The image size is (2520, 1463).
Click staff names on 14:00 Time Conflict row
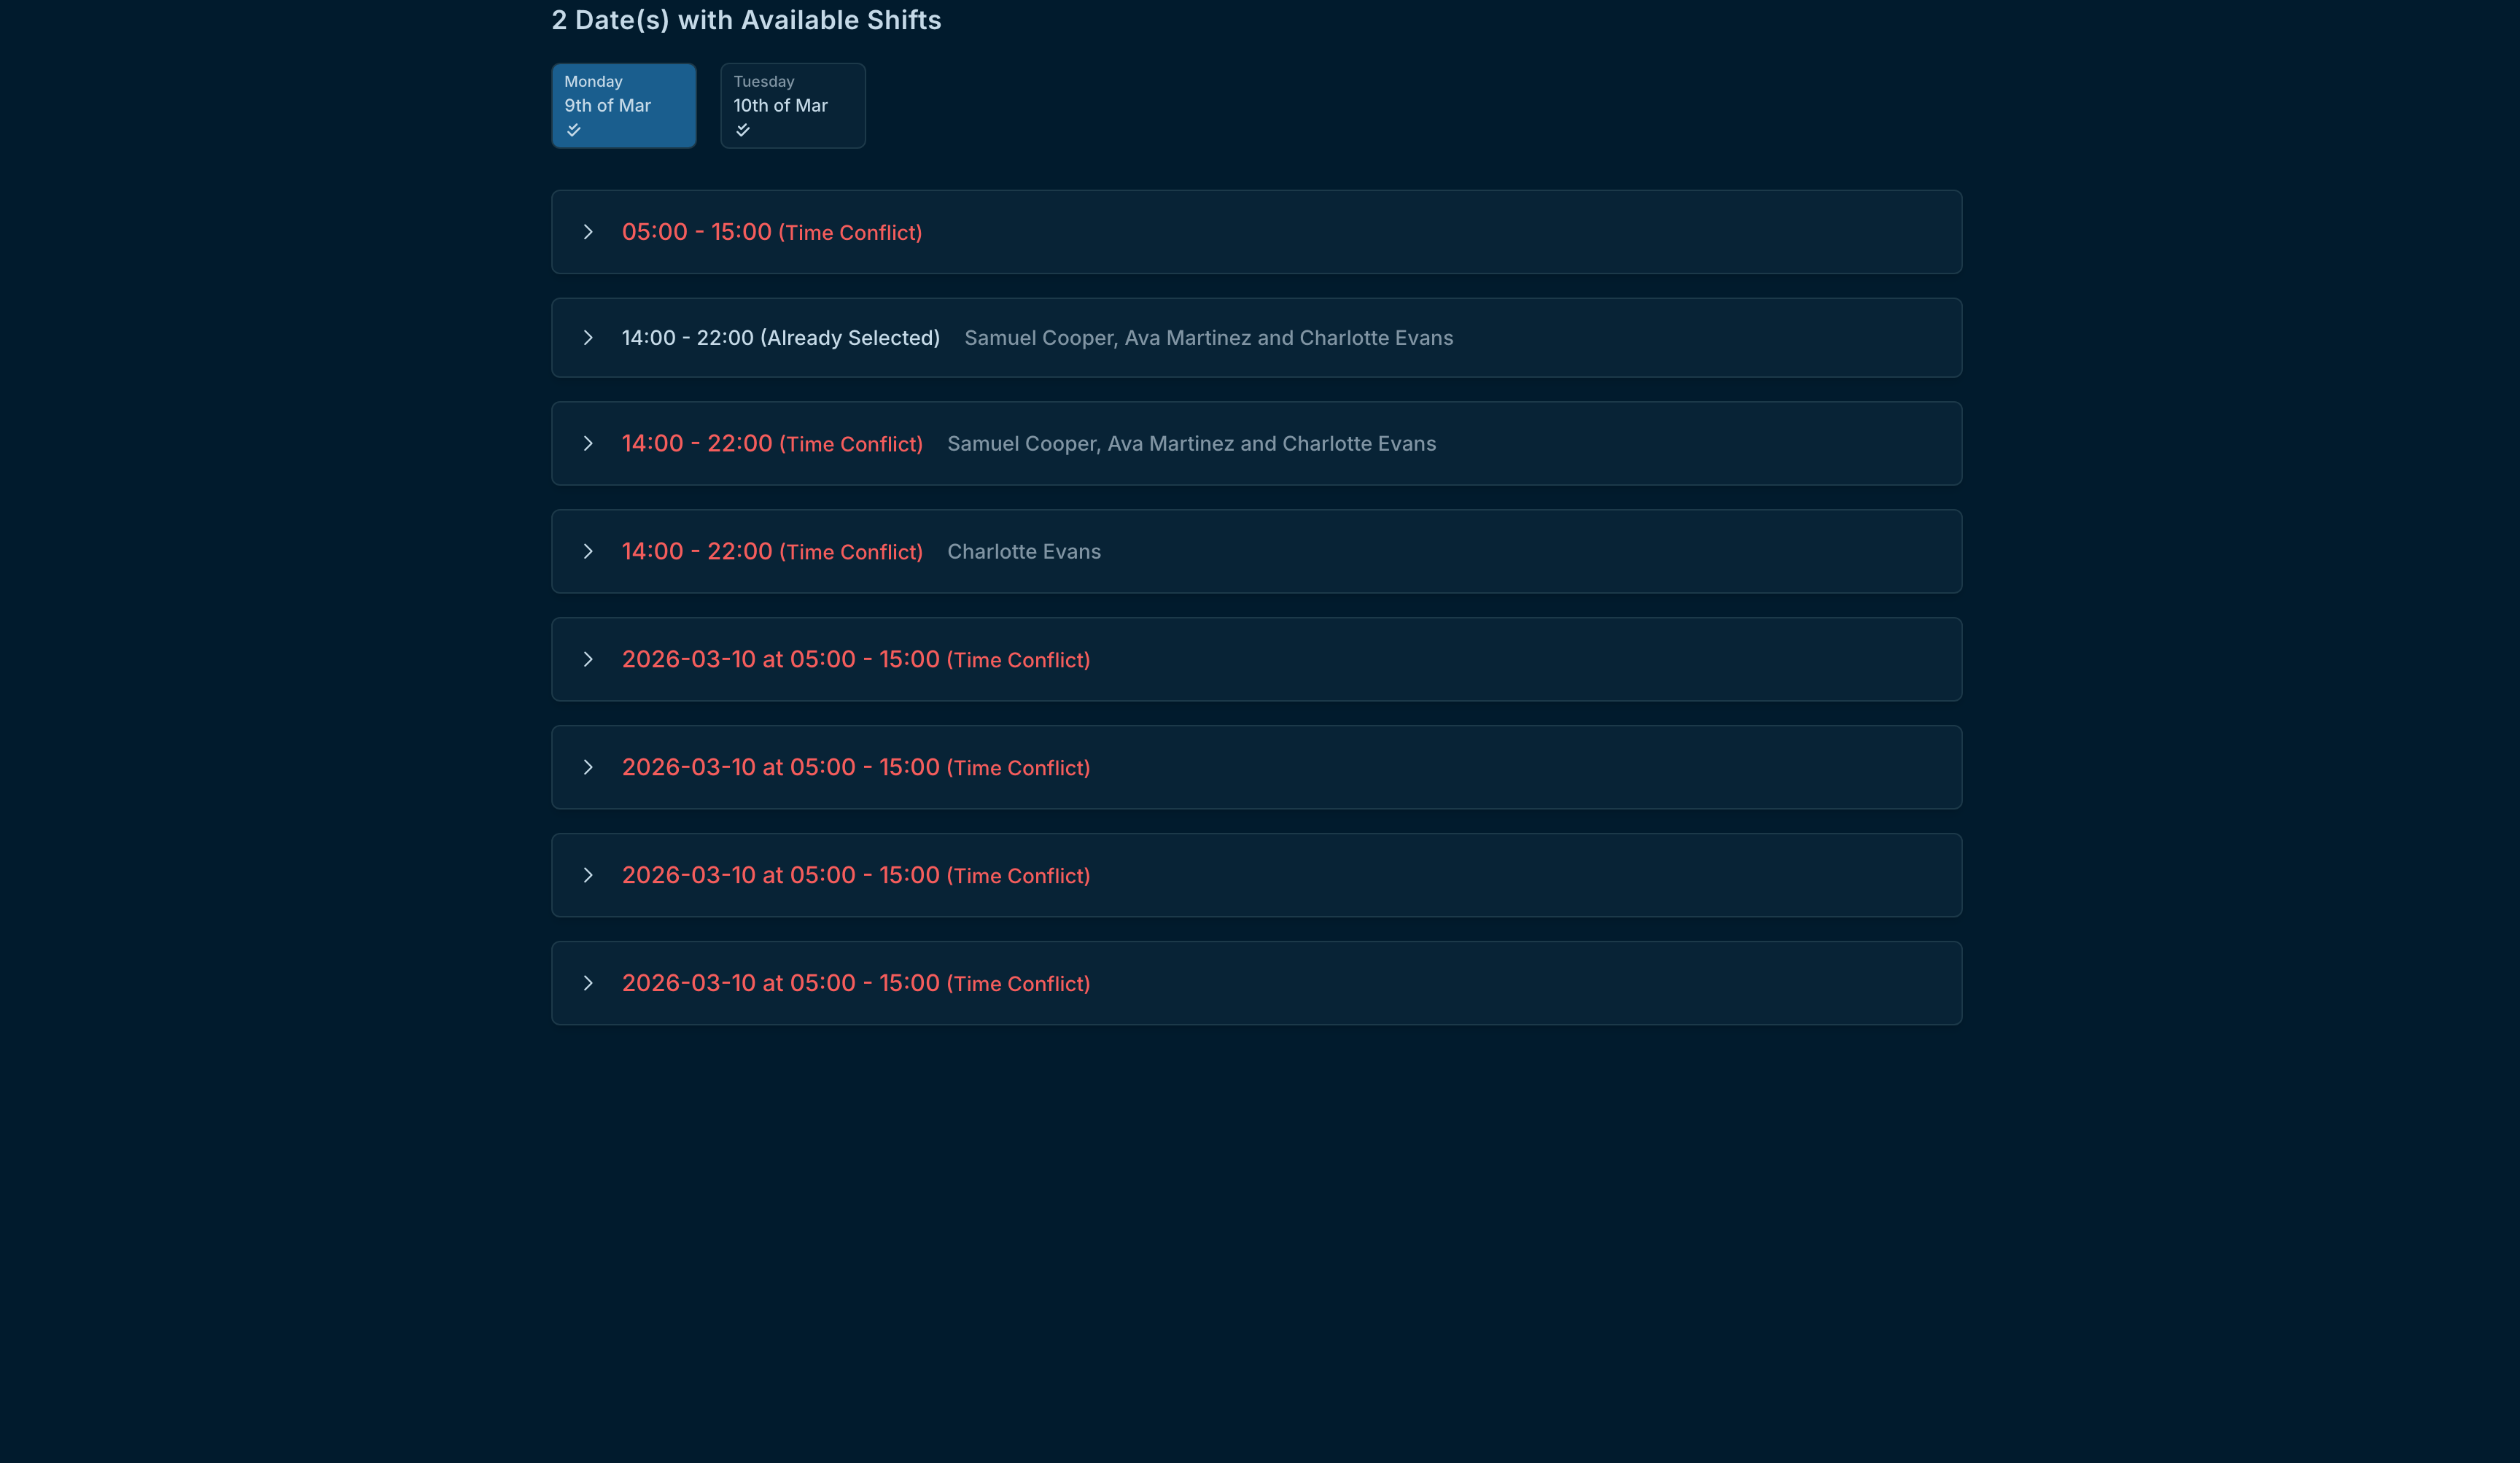tap(1190, 444)
